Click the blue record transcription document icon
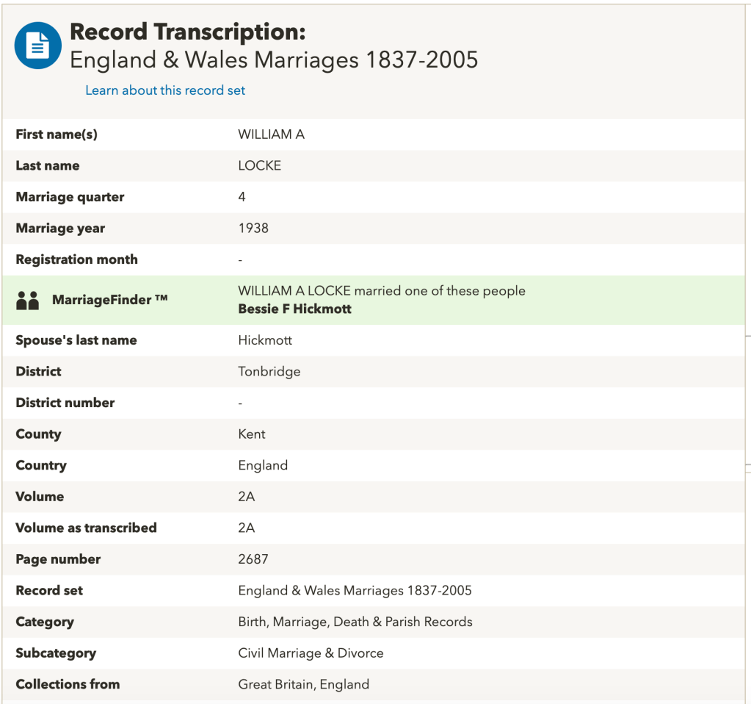This screenshot has width=751, height=704. pyautogui.click(x=37, y=46)
